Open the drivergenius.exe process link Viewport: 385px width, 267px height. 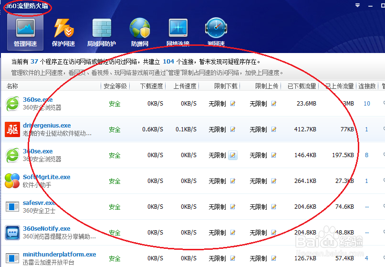point(47,126)
